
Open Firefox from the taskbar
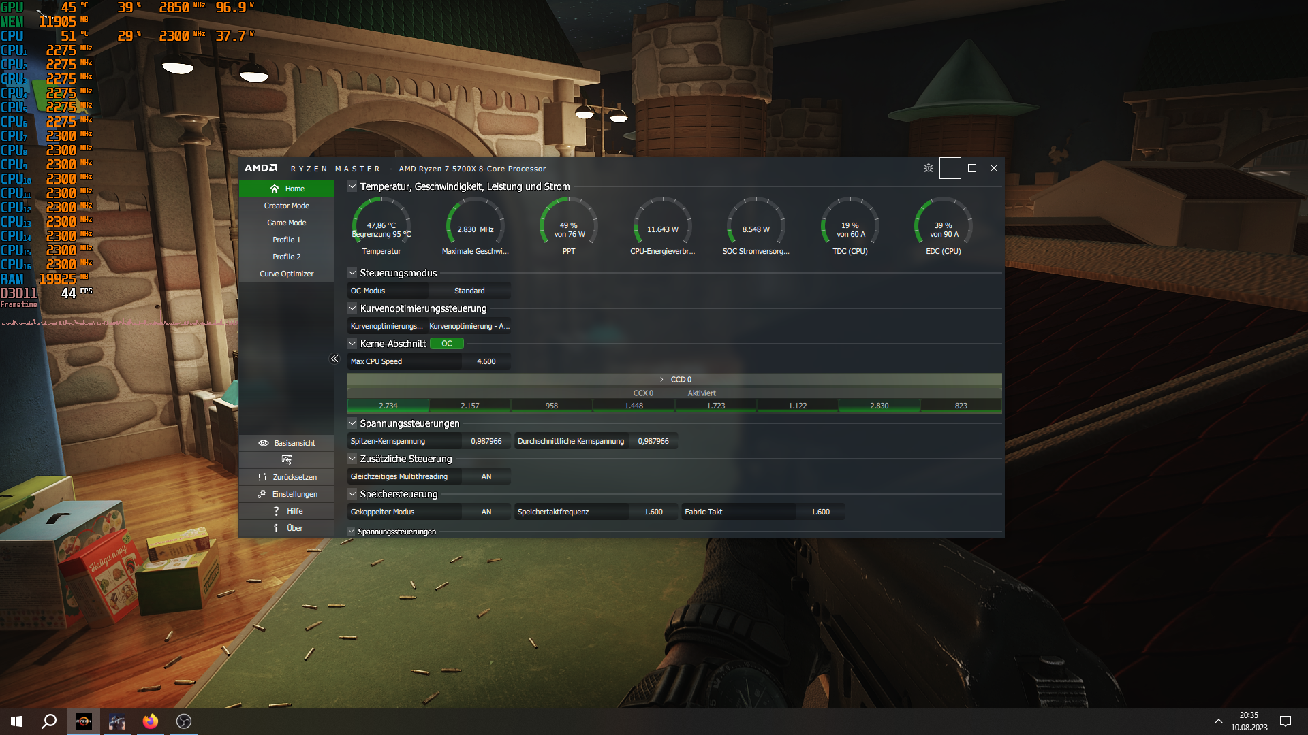pyautogui.click(x=151, y=721)
